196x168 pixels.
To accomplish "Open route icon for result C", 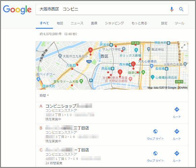I will [x=177, y=153].
